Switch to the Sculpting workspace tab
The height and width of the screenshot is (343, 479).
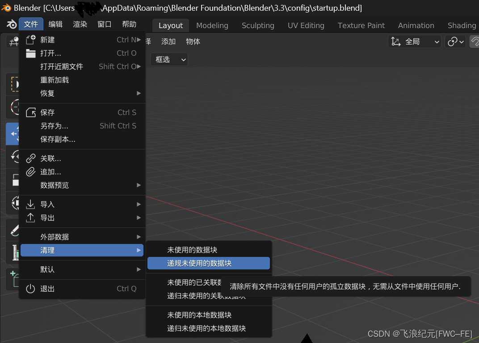pos(258,25)
